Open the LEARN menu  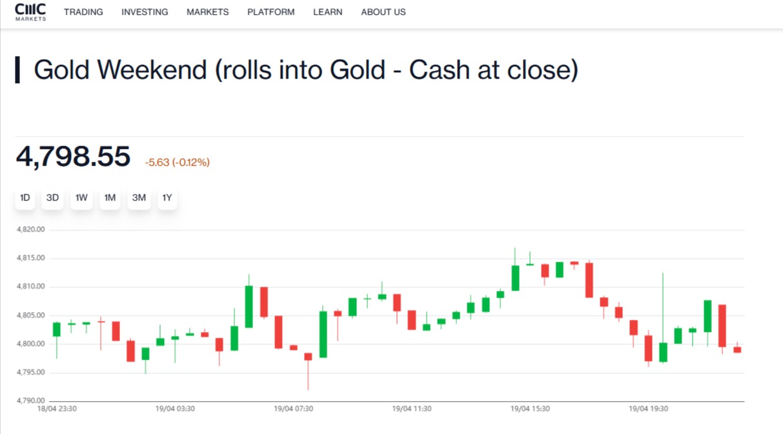(x=327, y=12)
